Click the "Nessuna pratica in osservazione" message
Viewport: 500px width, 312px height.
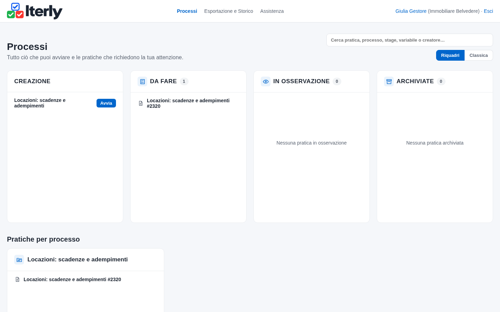(311, 143)
